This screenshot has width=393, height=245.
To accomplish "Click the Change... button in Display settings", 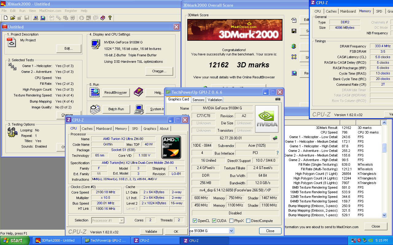I will [159, 71].
